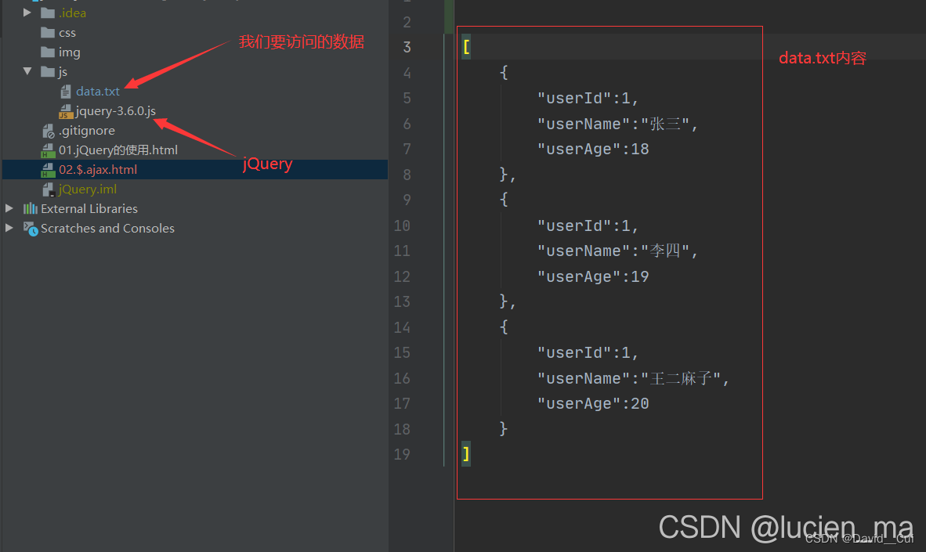Image resolution: width=926 pixels, height=552 pixels.
Task: Click line number 19 in gutter
Action: coord(402,455)
